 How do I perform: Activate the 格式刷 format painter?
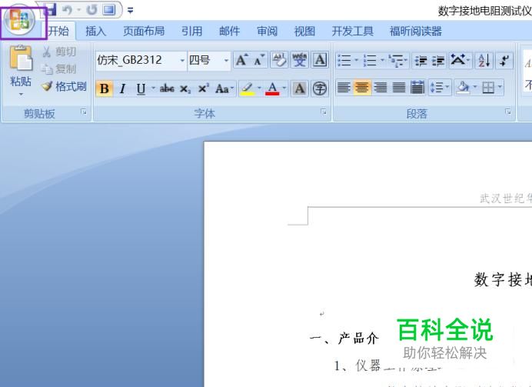64,86
